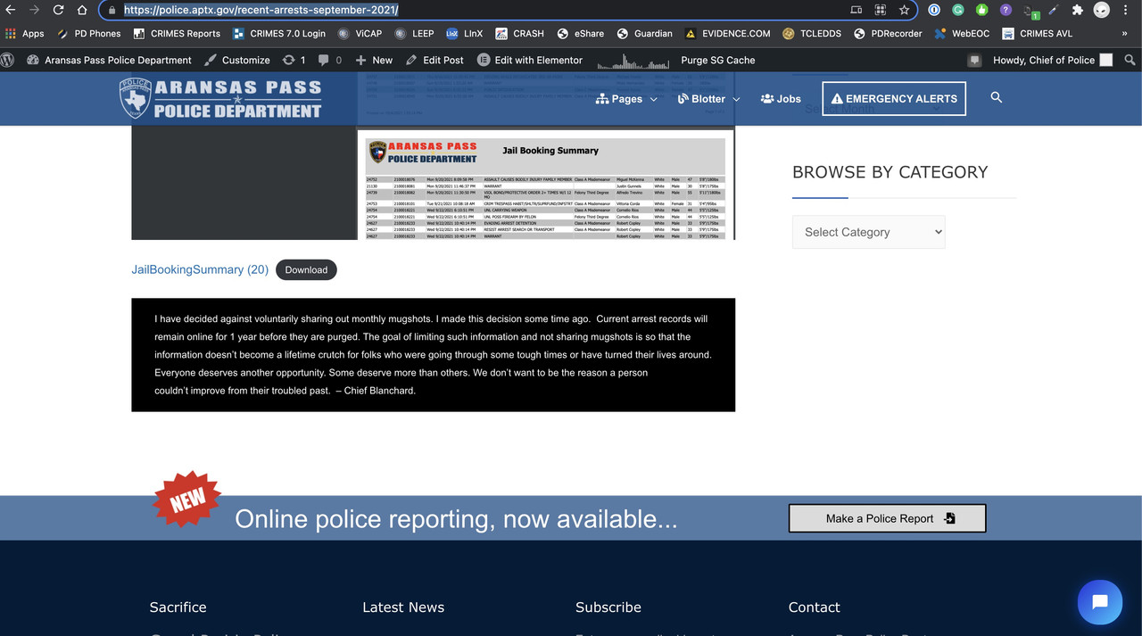Viewport: 1142px width, 636px height.
Task: Open the site header search icon
Action: [x=997, y=97]
